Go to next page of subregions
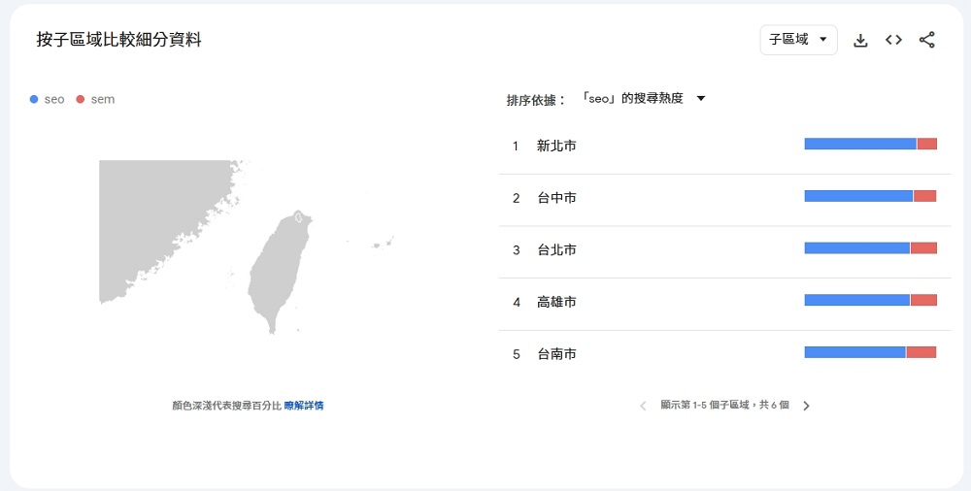Screen dimensions: 971x491 (x=806, y=406)
